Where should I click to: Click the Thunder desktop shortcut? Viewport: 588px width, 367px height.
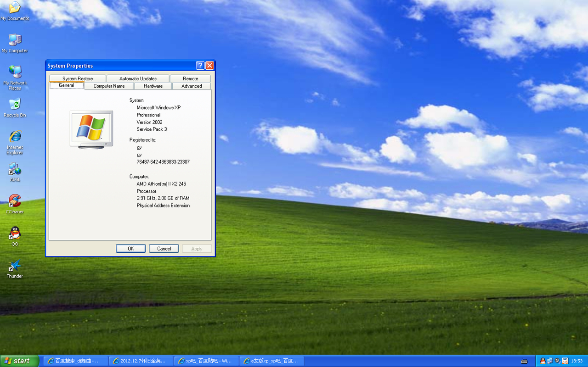click(x=15, y=269)
